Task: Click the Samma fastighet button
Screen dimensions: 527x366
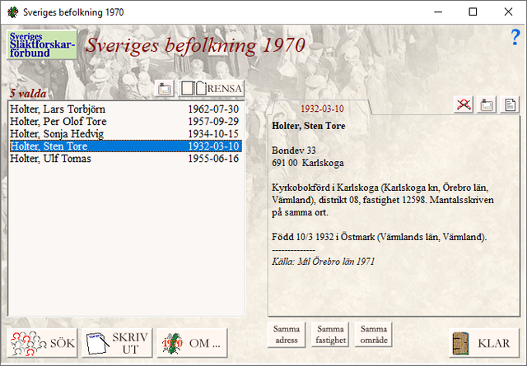Action: pos(330,335)
